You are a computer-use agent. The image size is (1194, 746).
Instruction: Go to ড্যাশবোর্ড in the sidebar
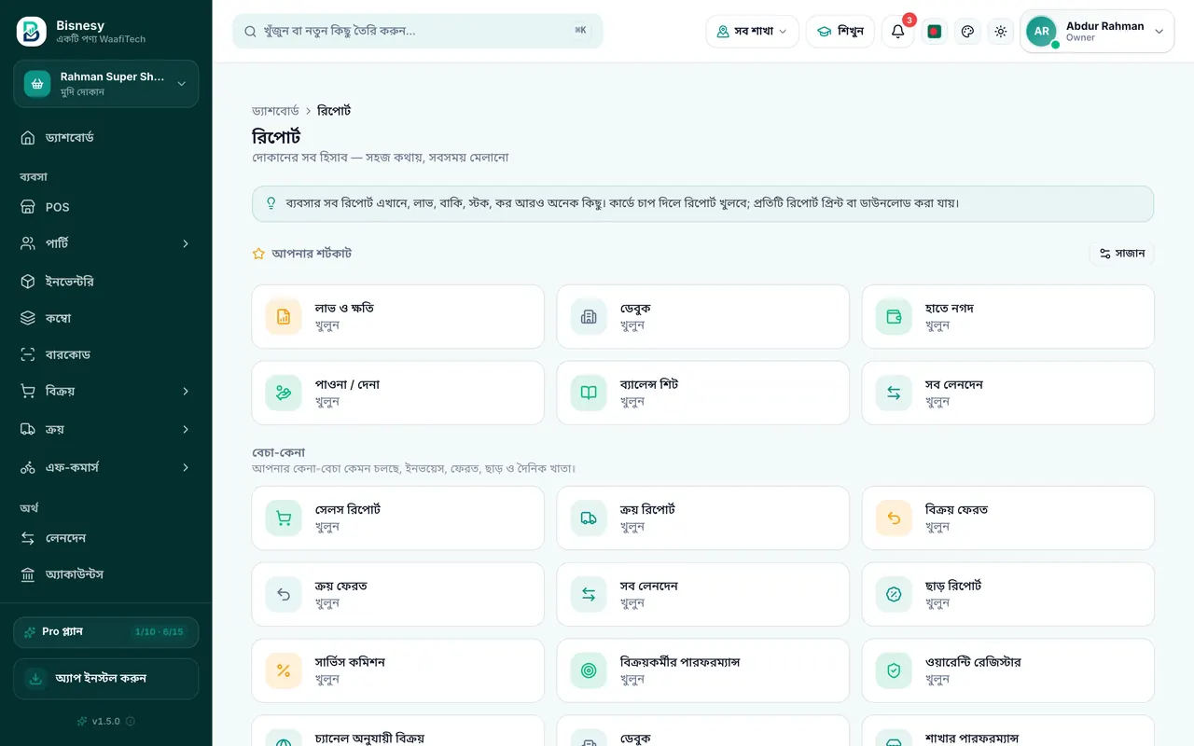[106, 138]
